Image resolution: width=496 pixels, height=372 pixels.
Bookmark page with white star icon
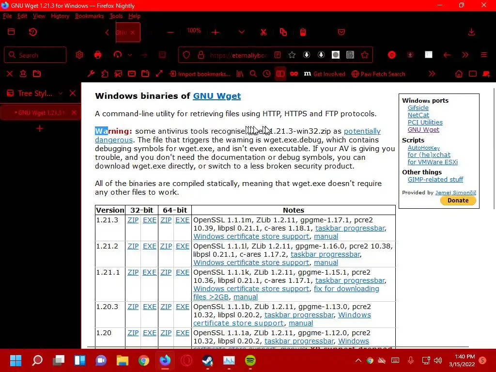tap(292, 55)
